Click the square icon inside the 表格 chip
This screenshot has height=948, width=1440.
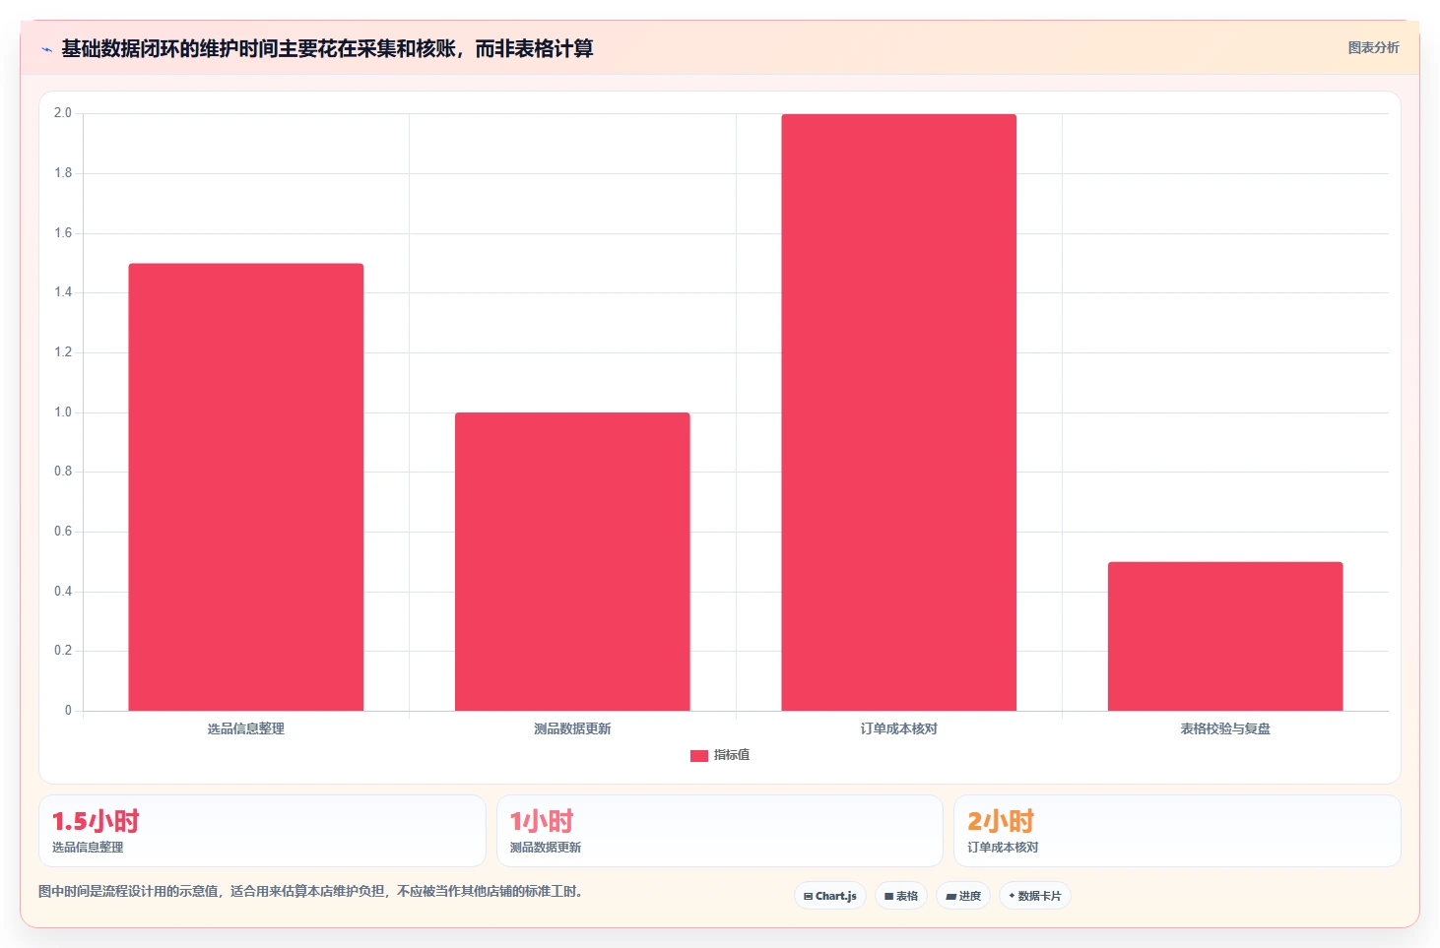(888, 897)
